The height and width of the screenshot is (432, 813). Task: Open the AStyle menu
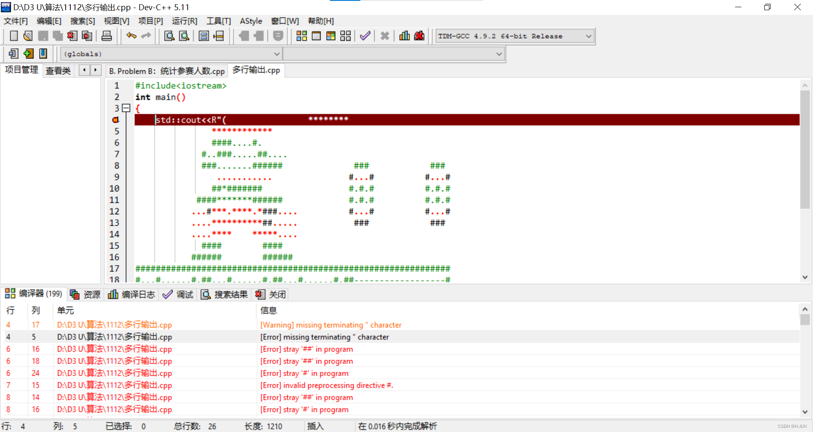tap(251, 21)
